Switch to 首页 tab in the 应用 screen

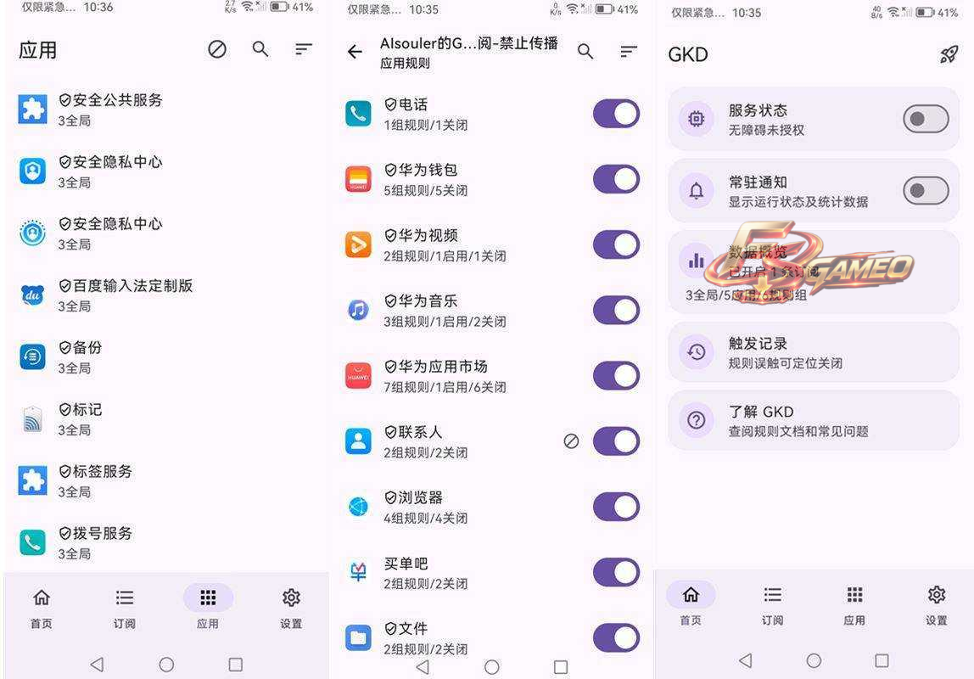tap(42, 608)
